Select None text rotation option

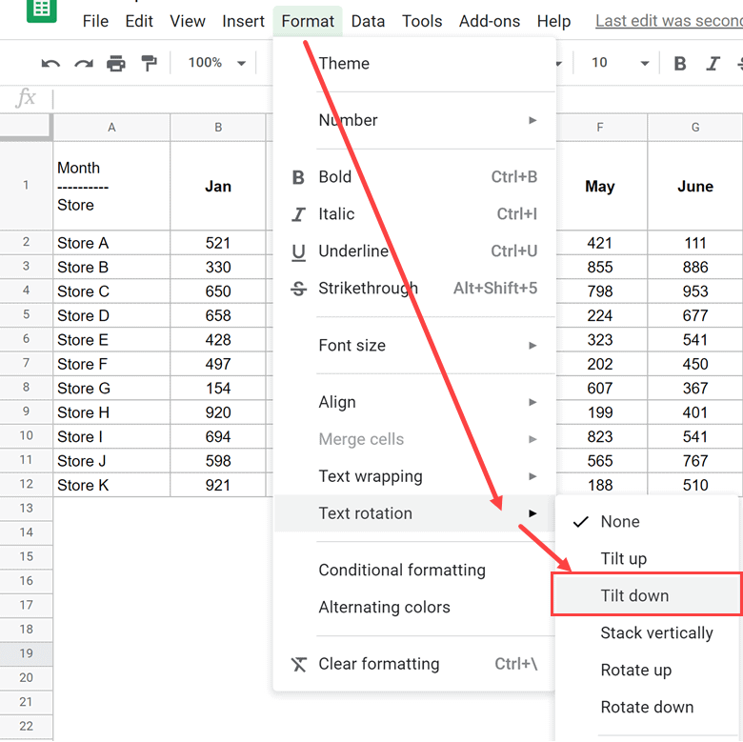(x=648, y=521)
